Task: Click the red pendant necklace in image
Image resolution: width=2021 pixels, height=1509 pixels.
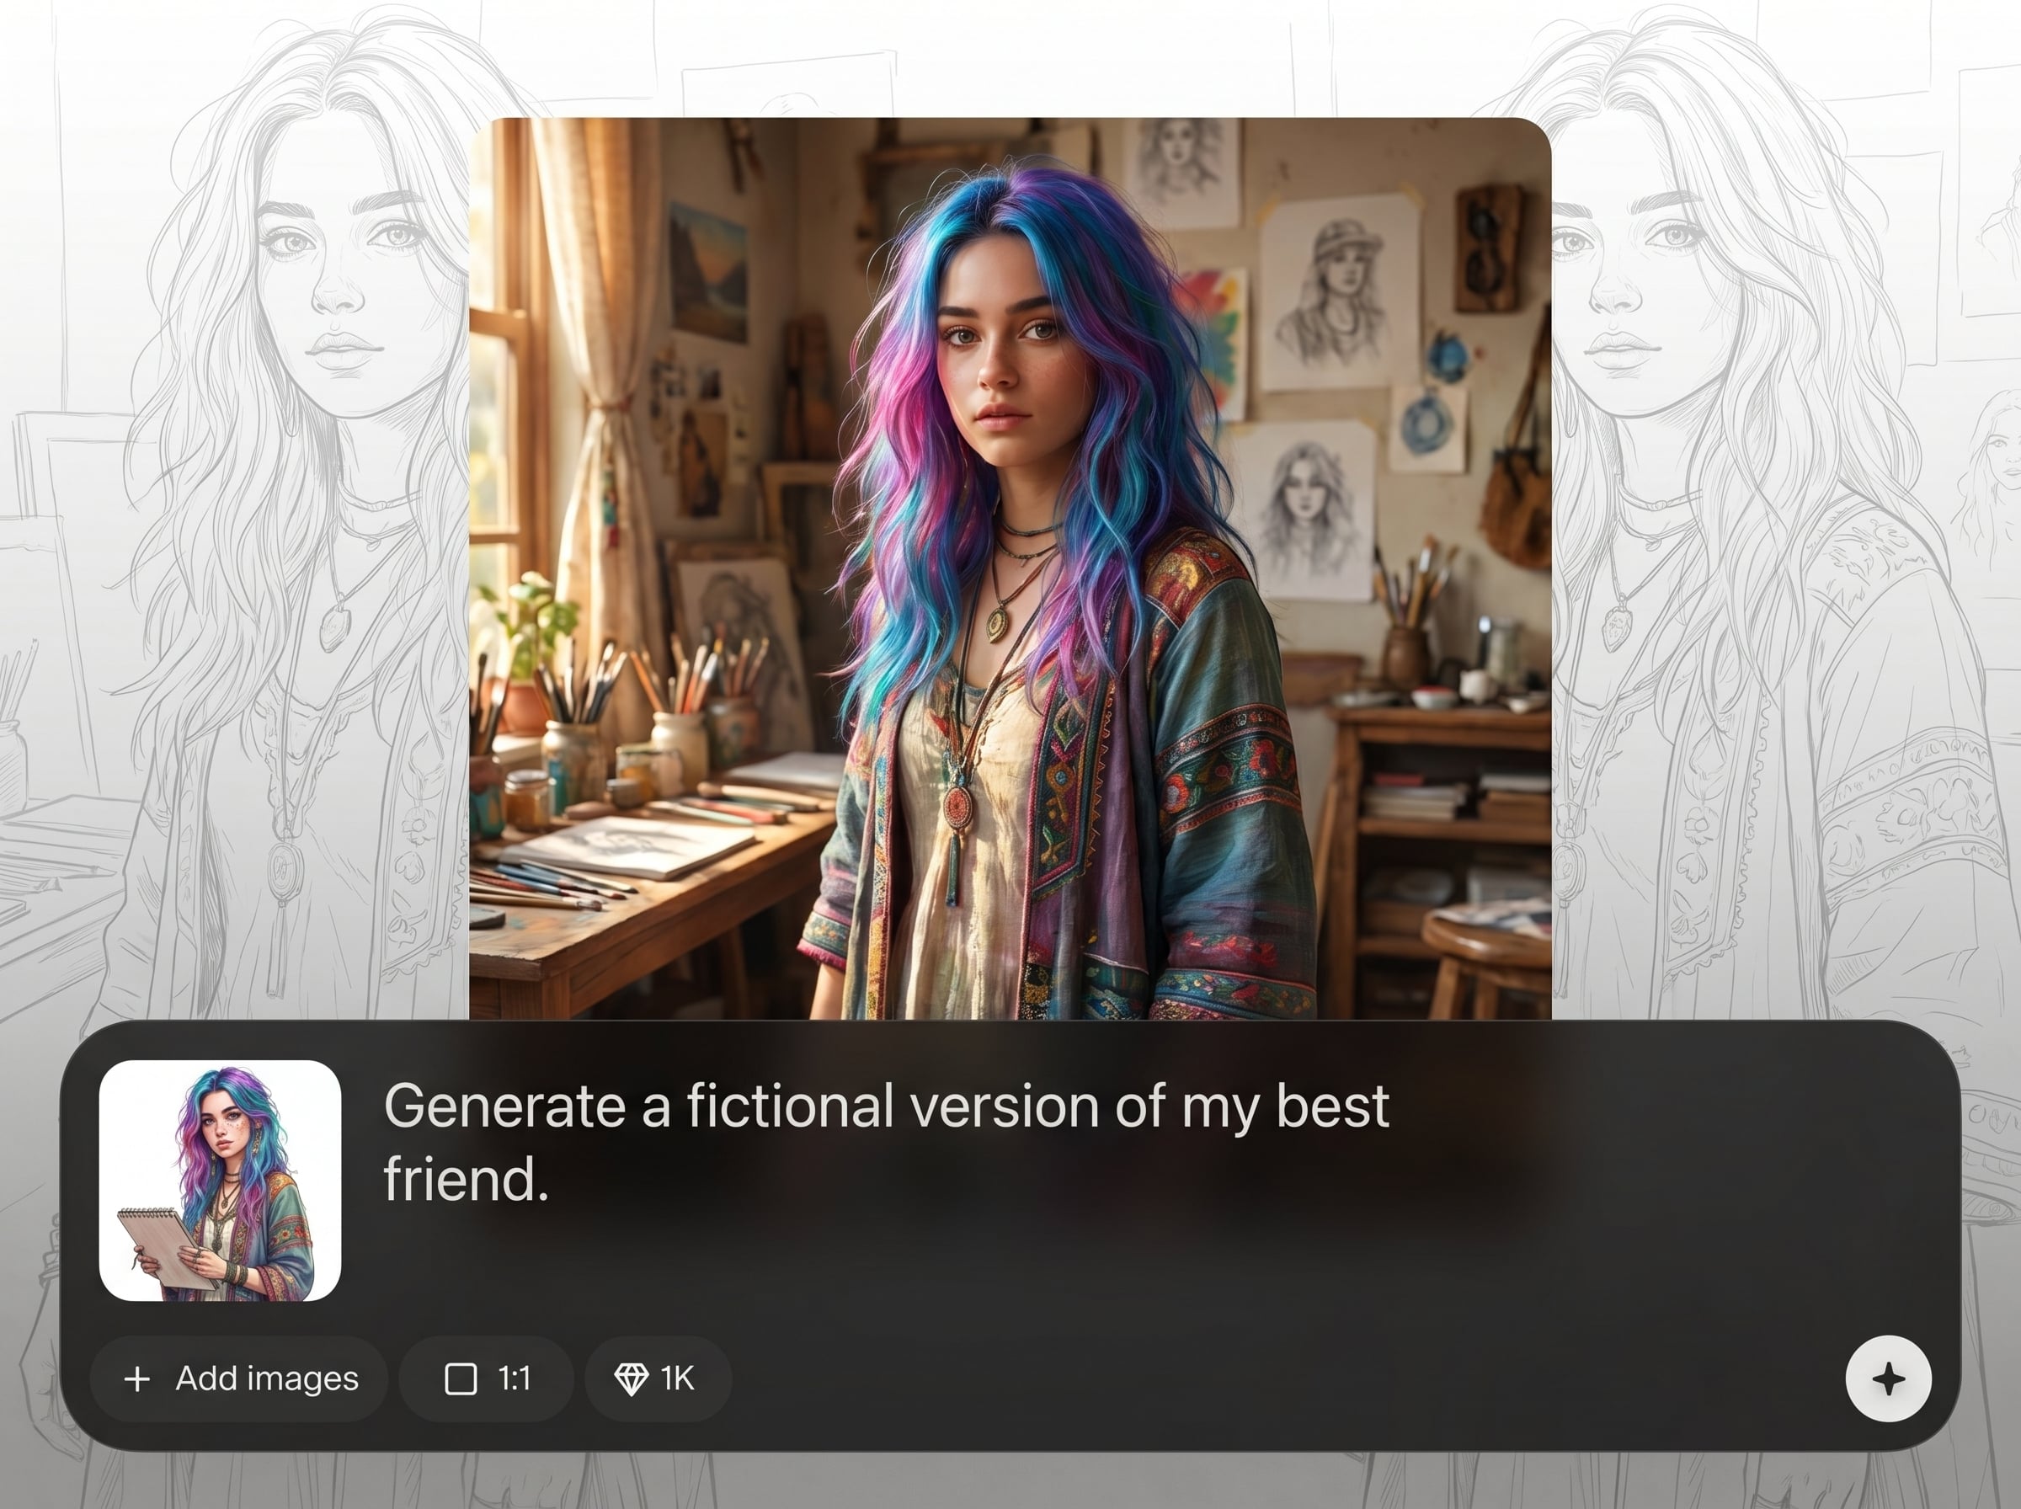Action: point(958,808)
